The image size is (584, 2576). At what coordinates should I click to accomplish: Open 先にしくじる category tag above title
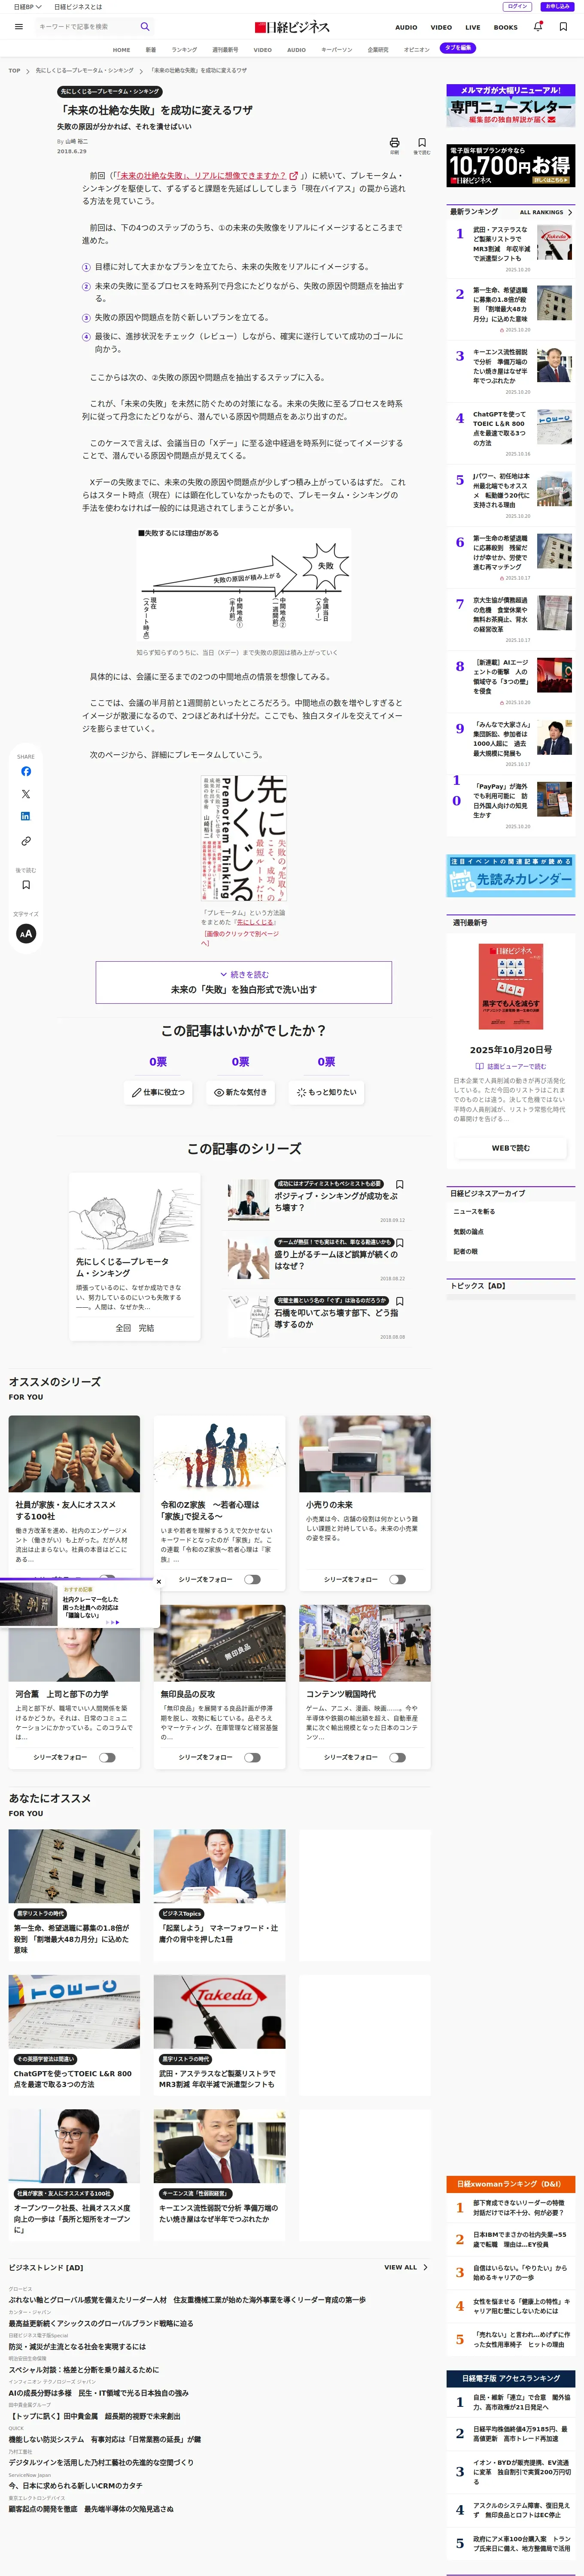point(110,91)
